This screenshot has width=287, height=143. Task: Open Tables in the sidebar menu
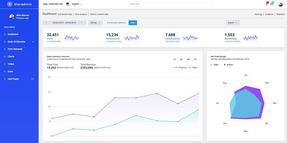click(x=11, y=64)
